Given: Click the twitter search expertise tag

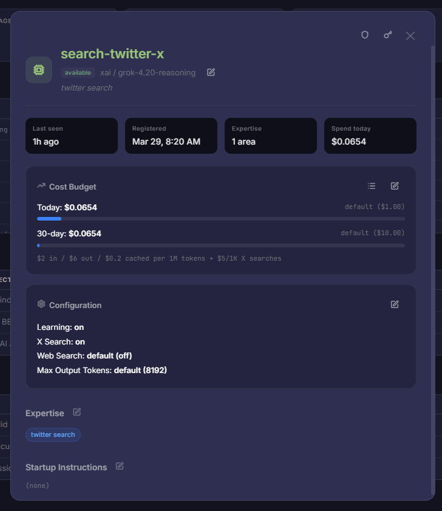Looking at the screenshot, I should (x=53, y=434).
